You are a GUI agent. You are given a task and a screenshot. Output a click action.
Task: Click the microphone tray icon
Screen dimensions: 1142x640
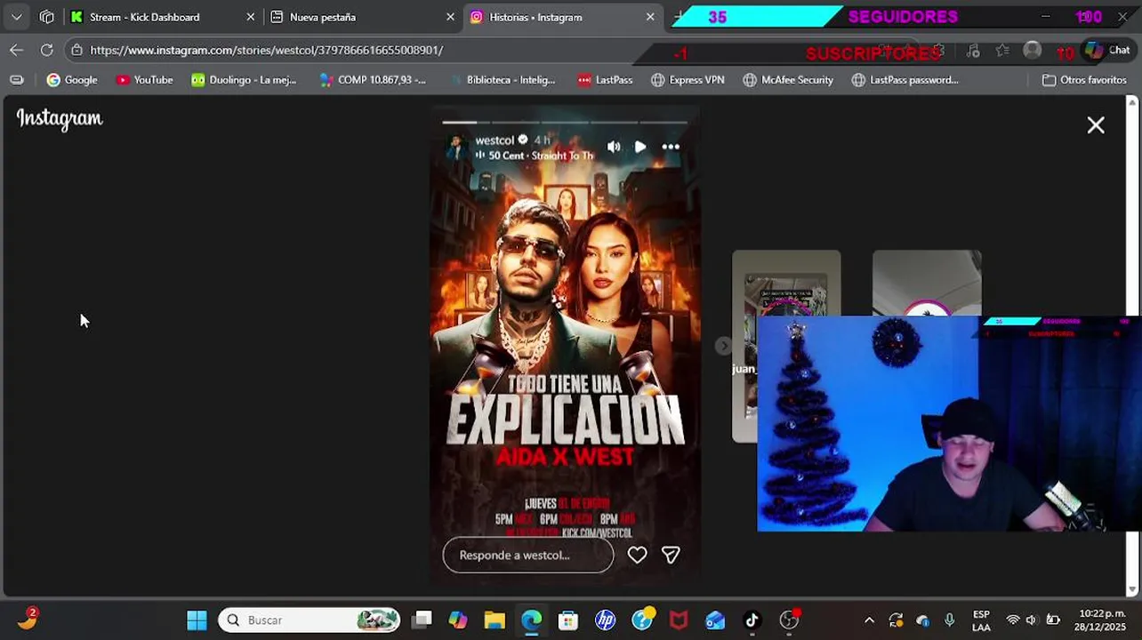[949, 620]
